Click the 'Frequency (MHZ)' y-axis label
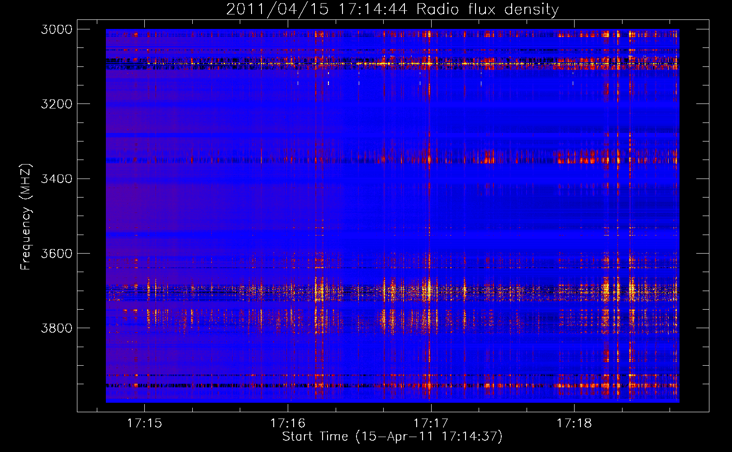The height and width of the screenshot is (452, 732). click(26, 217)
